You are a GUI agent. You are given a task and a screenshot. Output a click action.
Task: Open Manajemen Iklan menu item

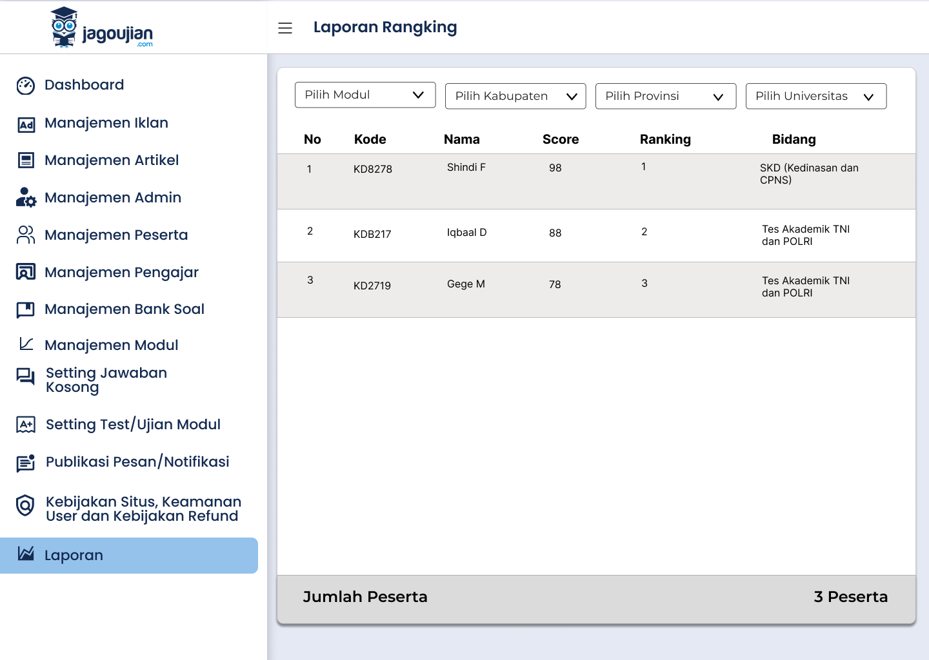pyautogui.click(x=106, y=123)
